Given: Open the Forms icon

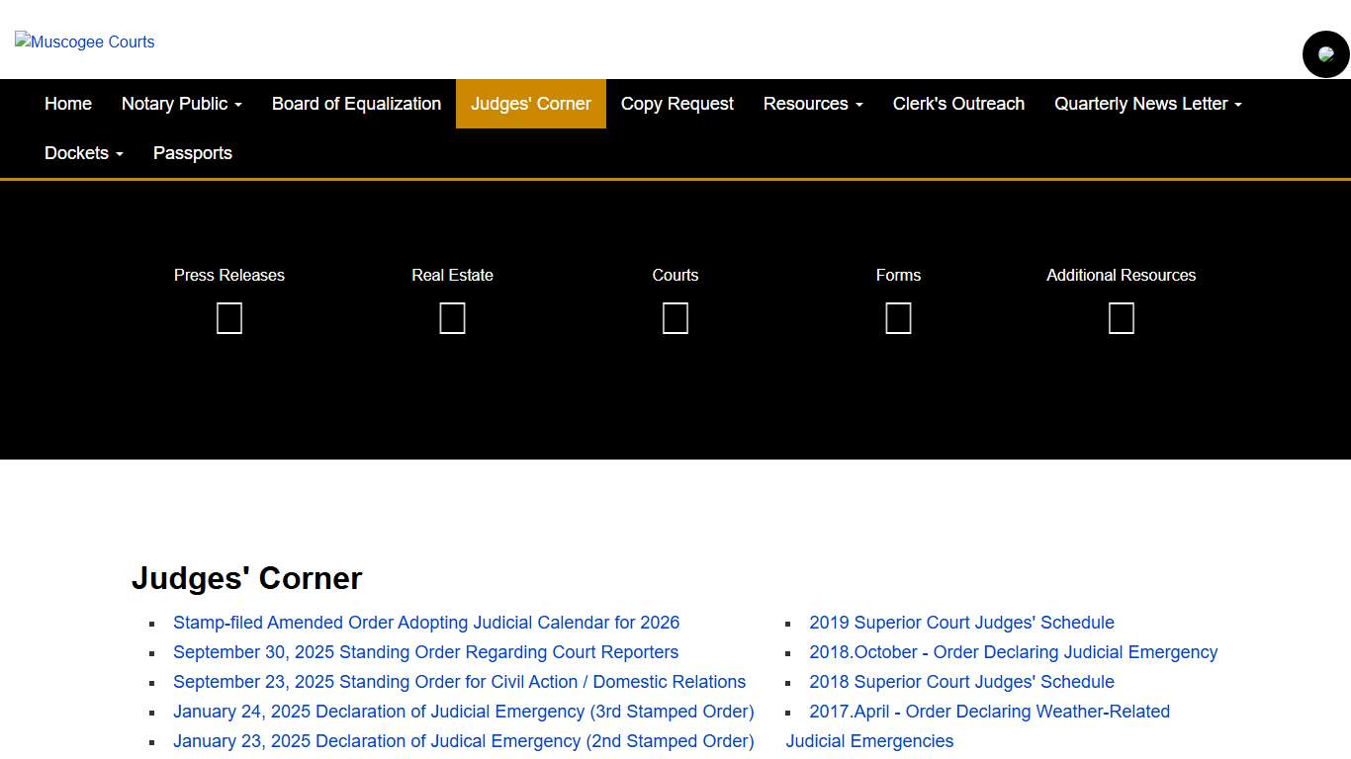Looking at the screenshot, I should 898,317.
